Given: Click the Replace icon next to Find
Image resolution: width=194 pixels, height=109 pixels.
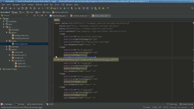Looking at the screenshot, I should tap(34, 8).
